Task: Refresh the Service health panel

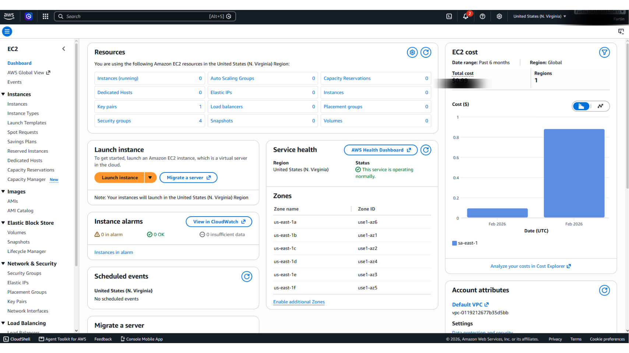Action: click(426, 150)
